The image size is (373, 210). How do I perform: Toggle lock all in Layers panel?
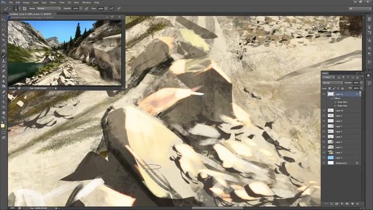click(342, 88)
